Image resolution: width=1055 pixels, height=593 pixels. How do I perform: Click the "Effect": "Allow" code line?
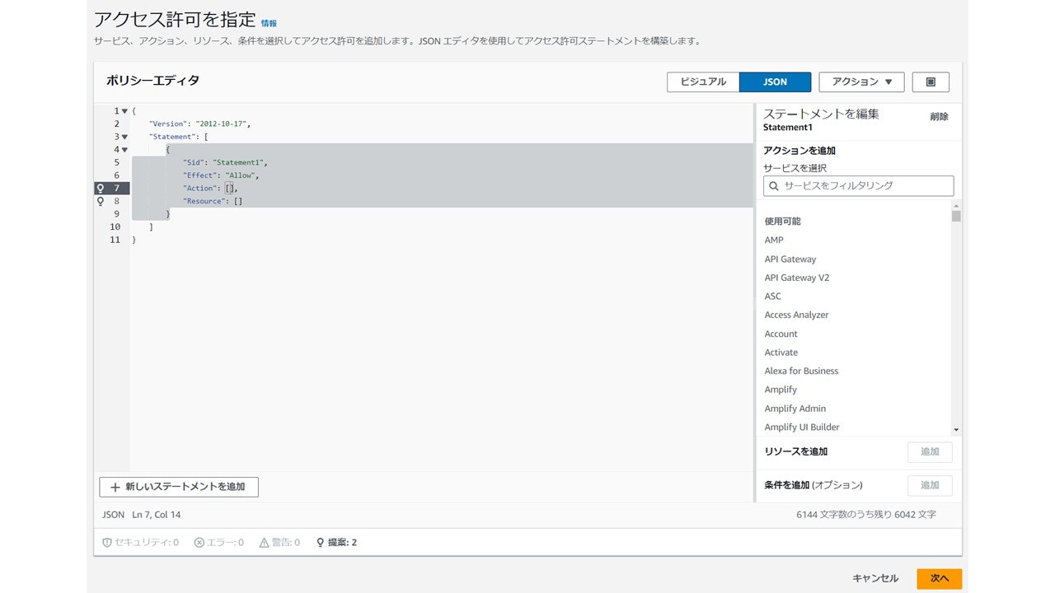click(221, 175)
